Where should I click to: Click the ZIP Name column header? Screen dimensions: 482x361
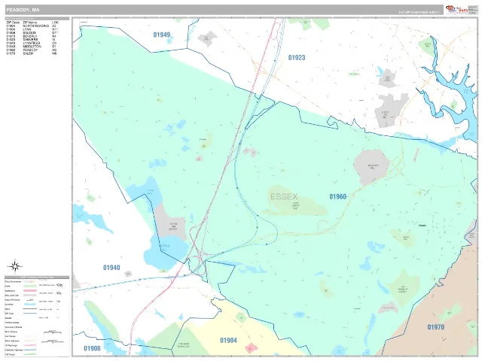pyautogui.click(x=30, y=23)
